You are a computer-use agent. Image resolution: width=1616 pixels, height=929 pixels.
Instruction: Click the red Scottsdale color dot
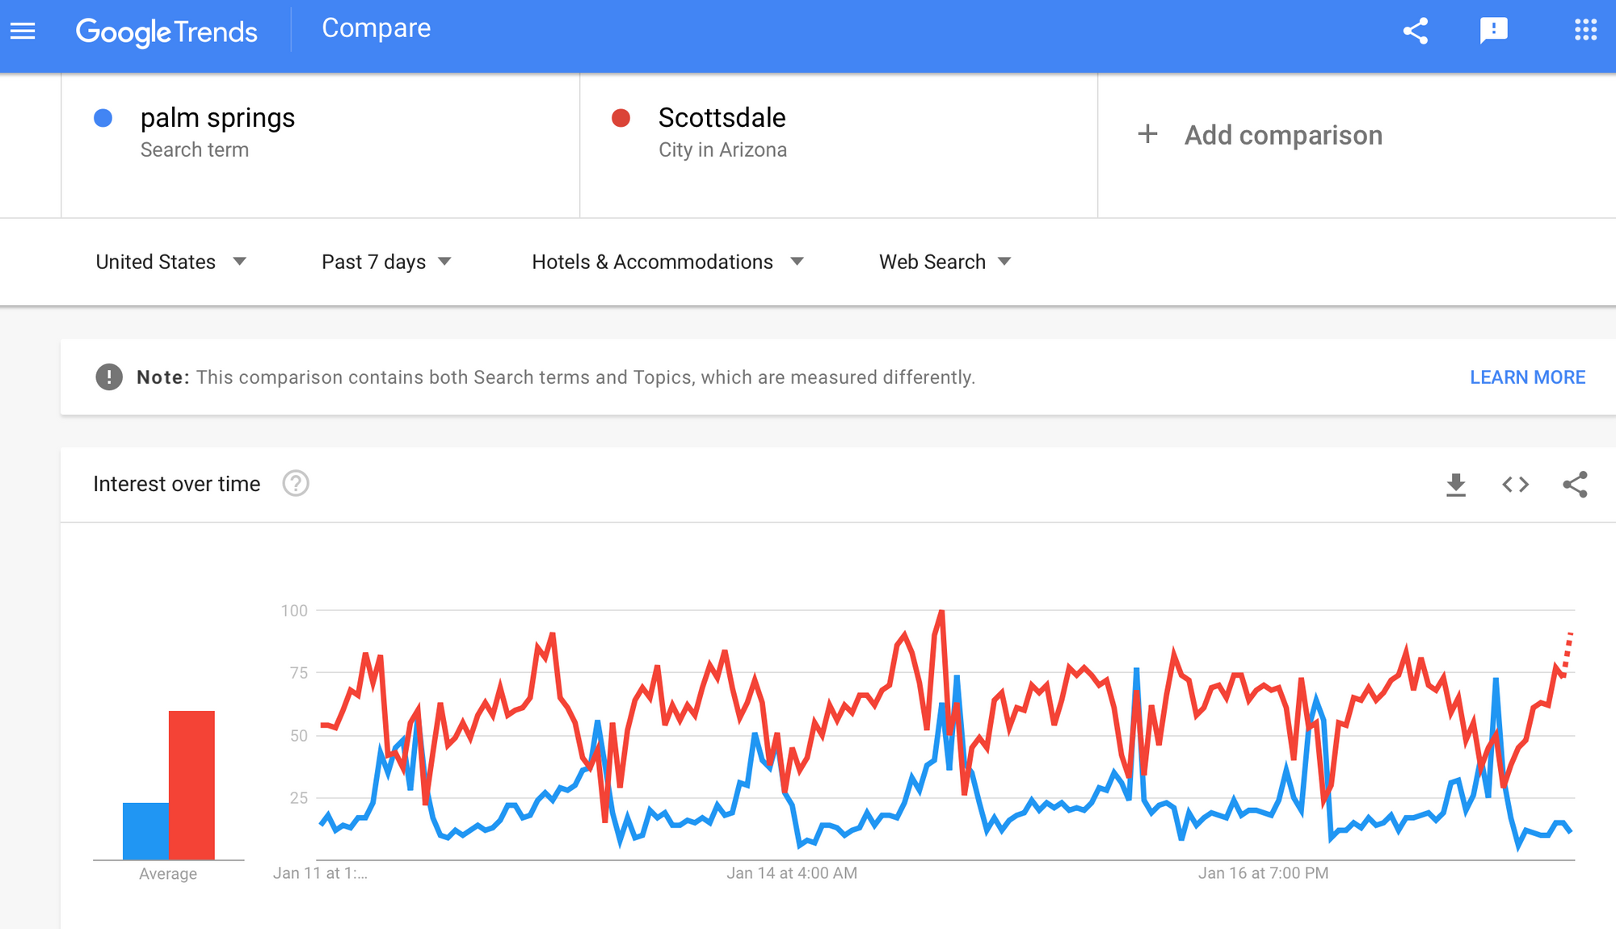pos(621,119)
